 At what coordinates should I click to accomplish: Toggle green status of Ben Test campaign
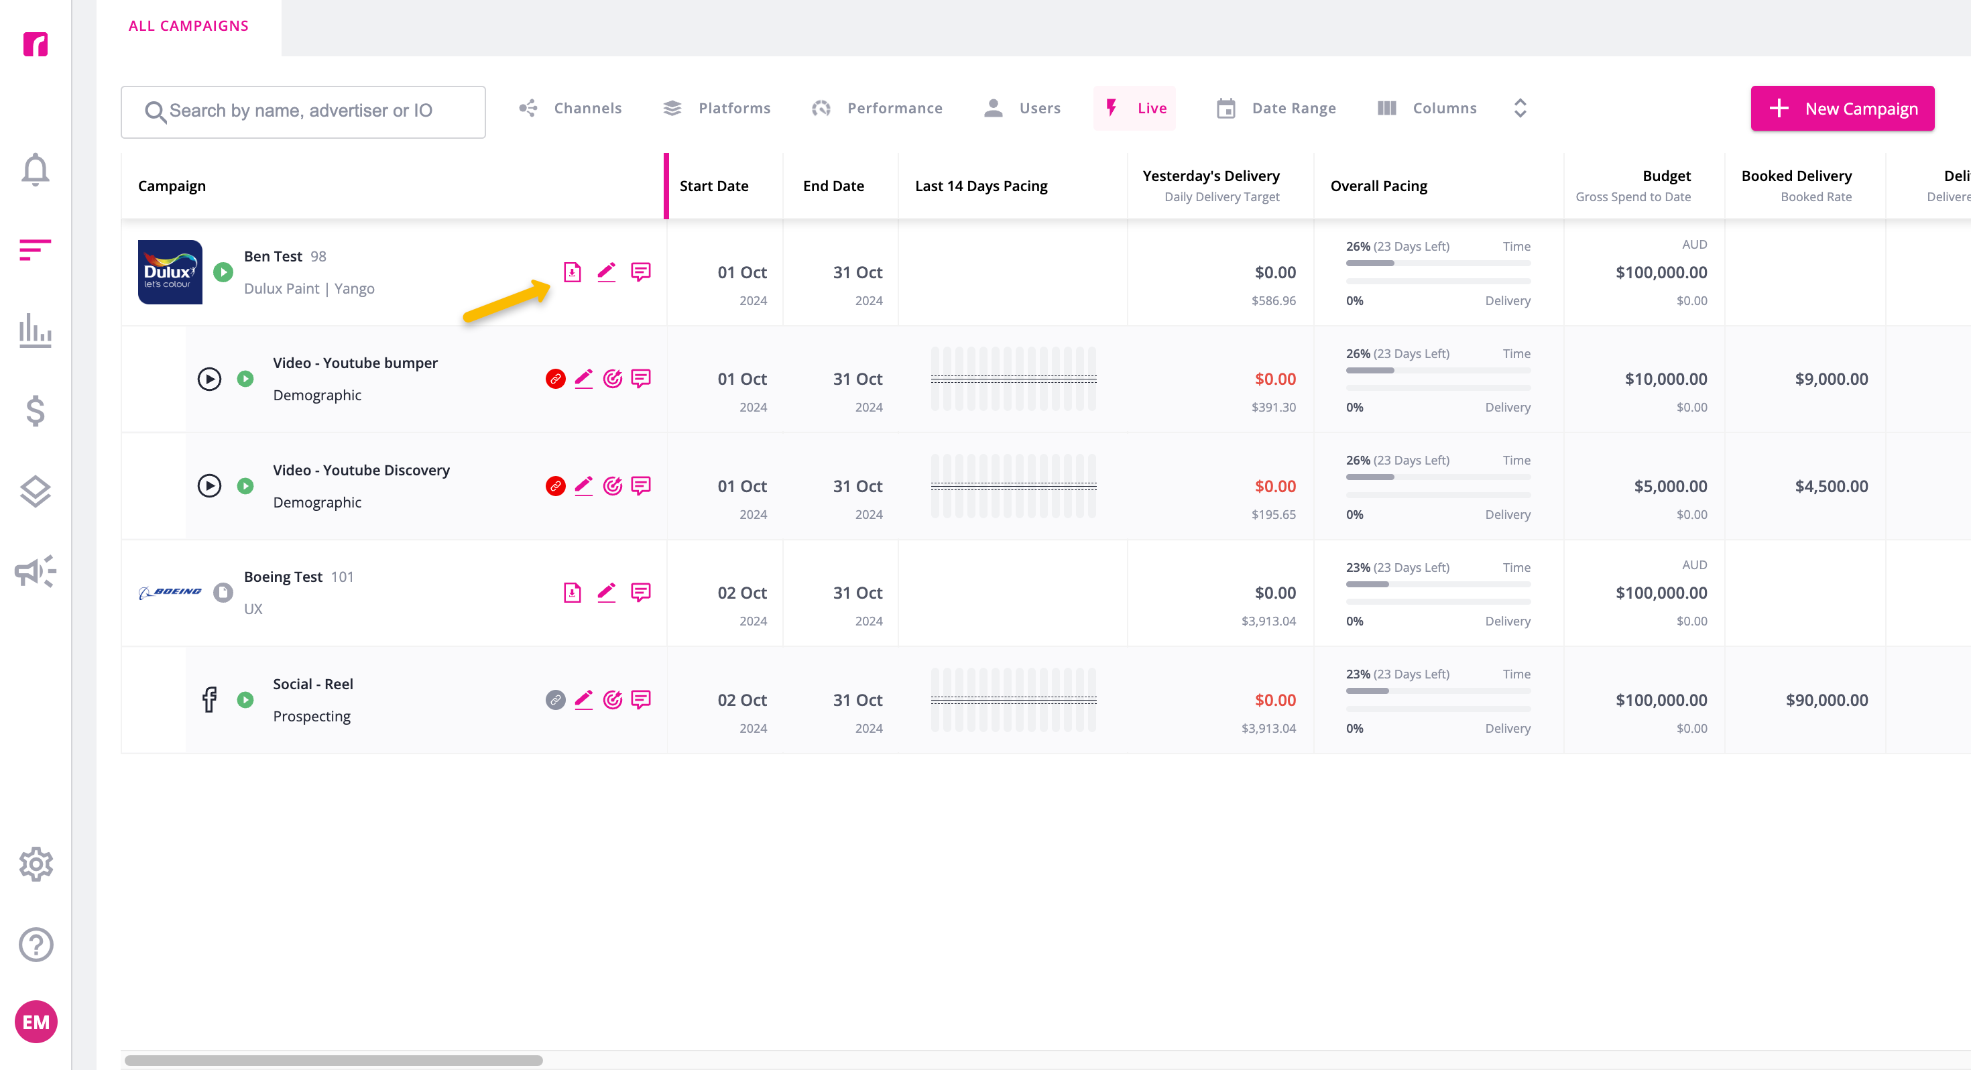(x=223, y=272)
